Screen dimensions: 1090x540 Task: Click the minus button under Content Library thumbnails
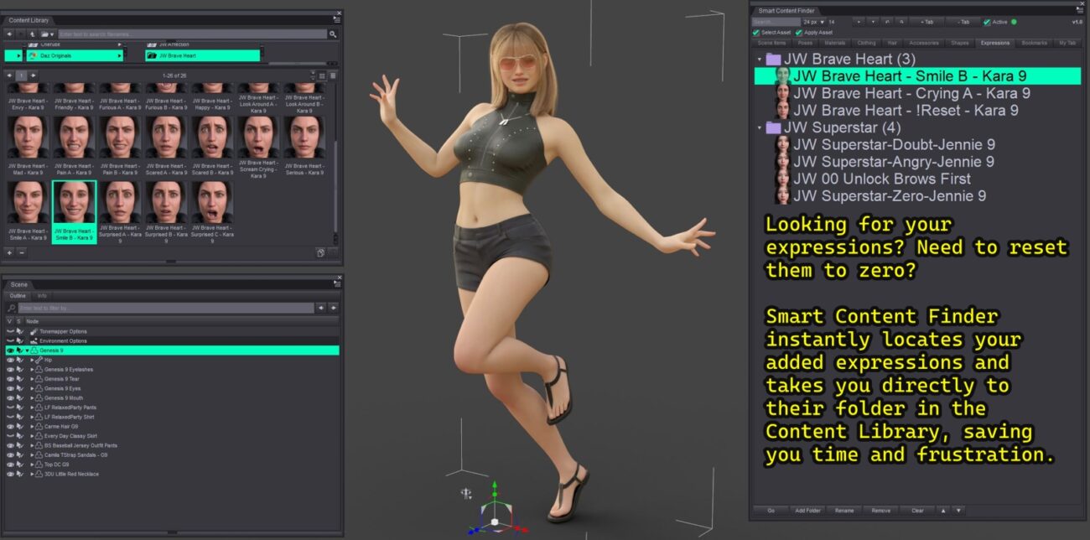click(22, 252)
